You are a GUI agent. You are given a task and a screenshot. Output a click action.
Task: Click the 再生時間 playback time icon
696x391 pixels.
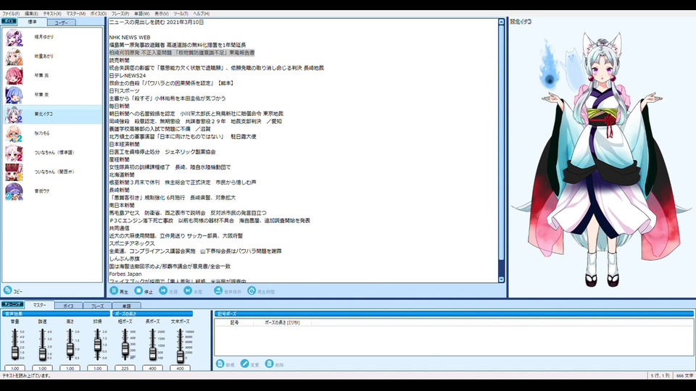point(252,291)
